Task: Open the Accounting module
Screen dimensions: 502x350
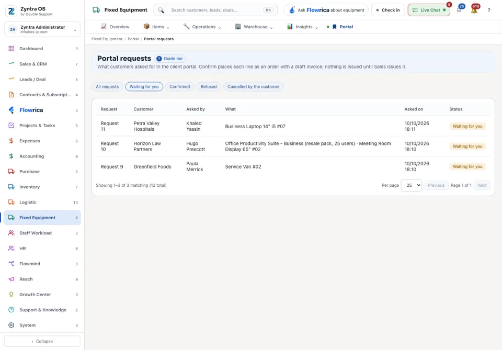Action: (x=42, y=156)
